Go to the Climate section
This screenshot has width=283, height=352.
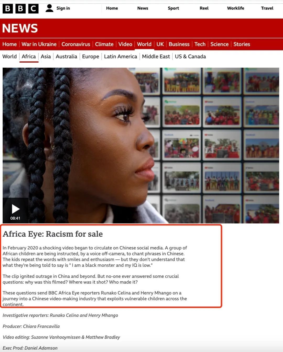coord(104,44)
